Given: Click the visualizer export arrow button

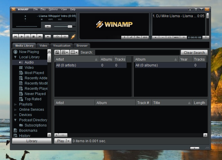Looking at the screenshot, I should coord(138,37).
